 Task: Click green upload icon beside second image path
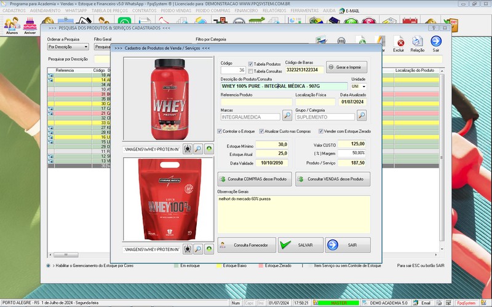[x=209, y=249]
